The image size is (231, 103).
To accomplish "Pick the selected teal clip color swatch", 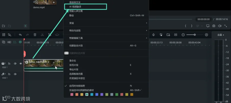I will 87,95.
